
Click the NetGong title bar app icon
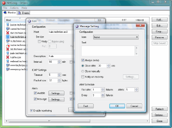(x=4, y=3)
